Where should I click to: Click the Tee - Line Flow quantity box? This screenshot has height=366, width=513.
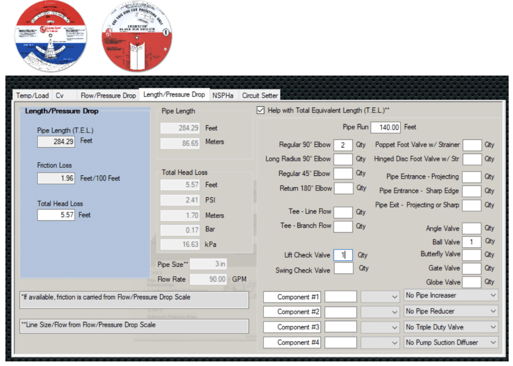click(343, 213)
